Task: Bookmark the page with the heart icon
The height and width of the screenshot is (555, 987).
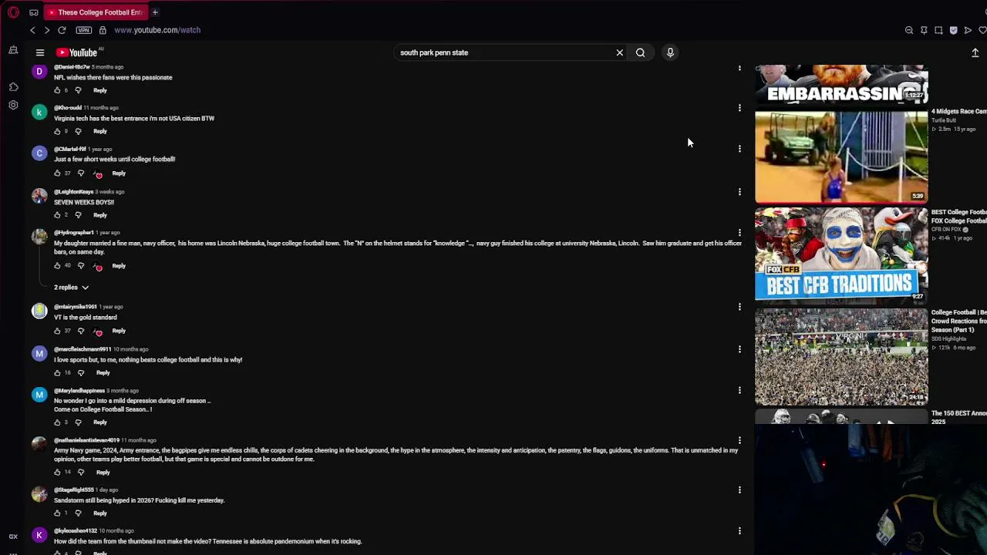Action: [982, 30]
